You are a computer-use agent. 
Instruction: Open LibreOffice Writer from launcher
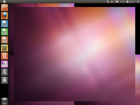click(4, 24)
